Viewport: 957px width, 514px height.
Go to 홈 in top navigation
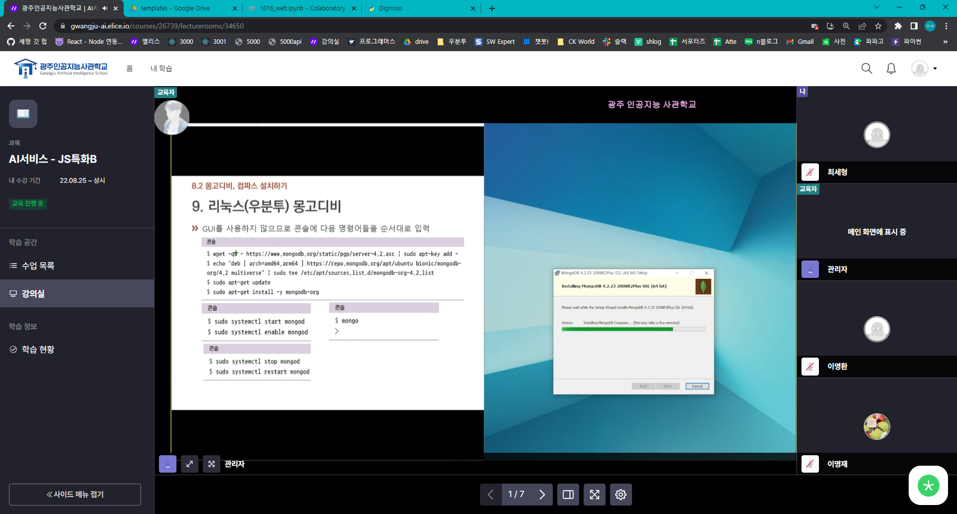(x=130, y=68)
